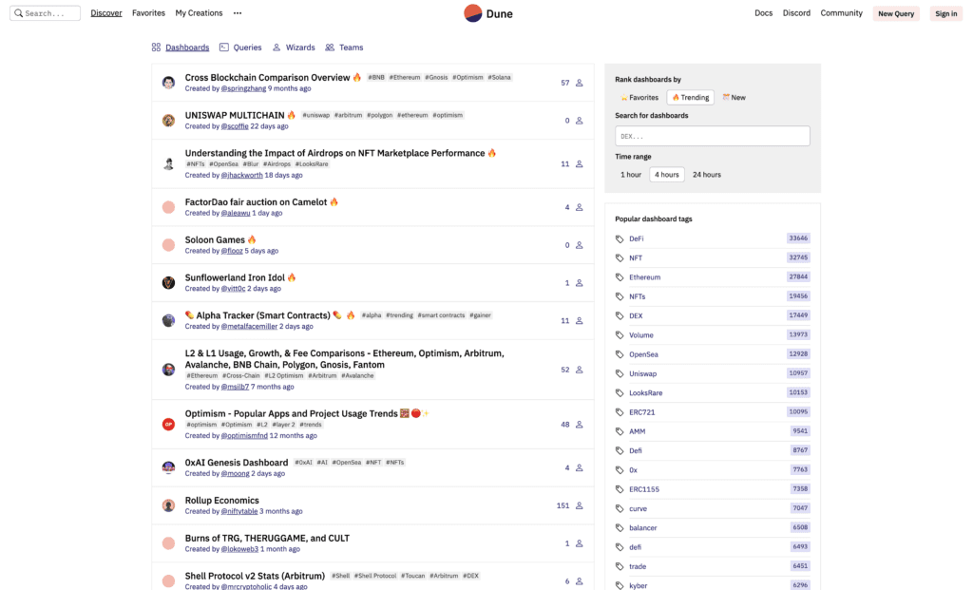Click the avatar beside Sunflowerland Iron Idol
Viewport: 973px width, 590px height.
(x=168, y=283)
